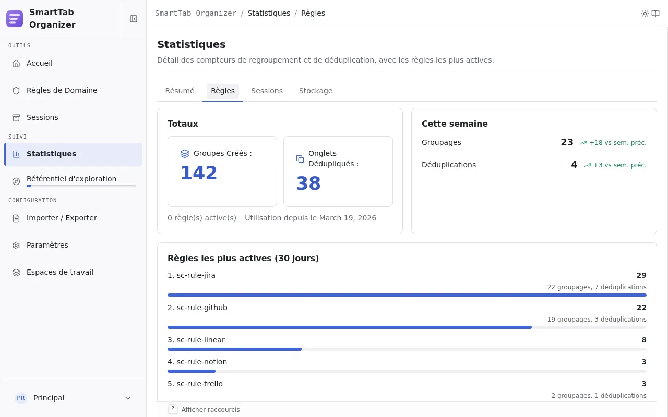Click the 5. sc-rule-trello row label

click(x=195, y=384)
